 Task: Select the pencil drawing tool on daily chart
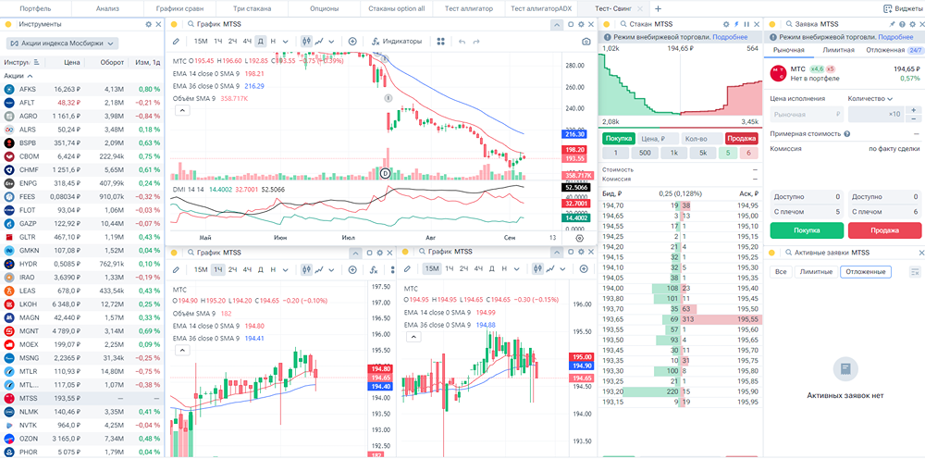click(176, 42)
